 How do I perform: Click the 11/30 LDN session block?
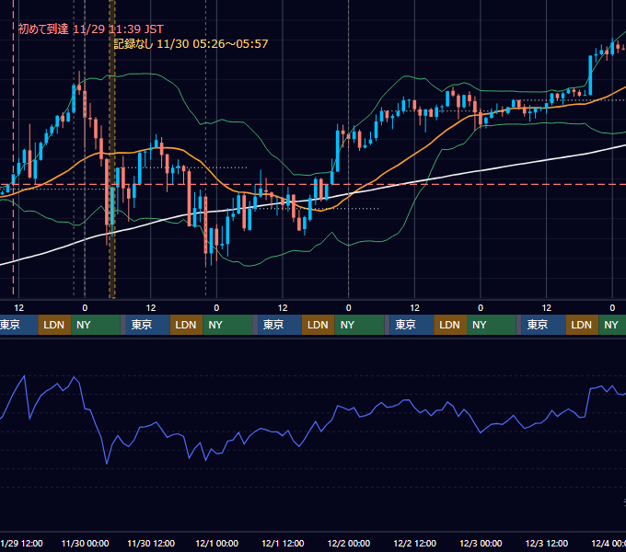[187, 325]
